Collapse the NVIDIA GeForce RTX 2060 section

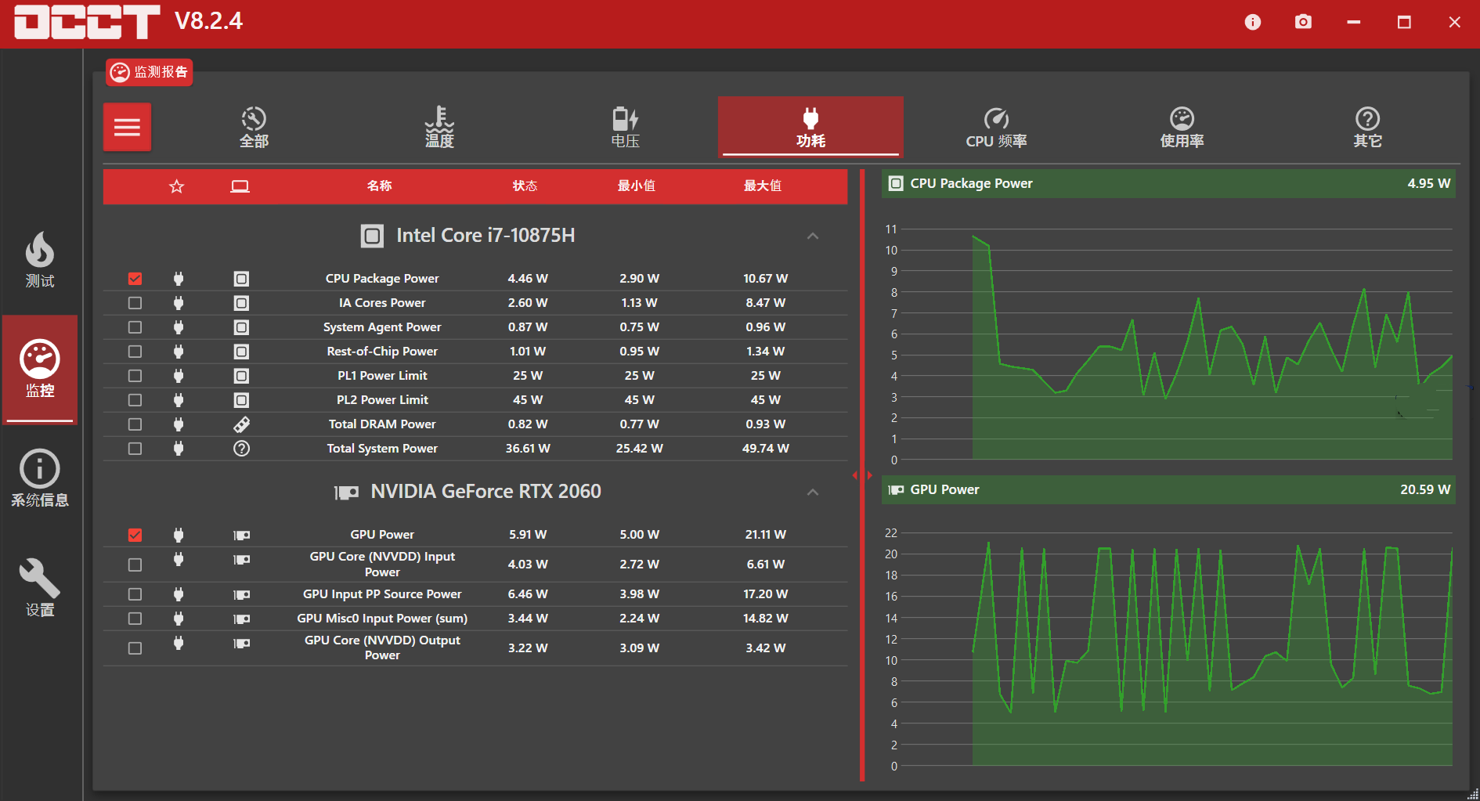(x=813, y=492)
